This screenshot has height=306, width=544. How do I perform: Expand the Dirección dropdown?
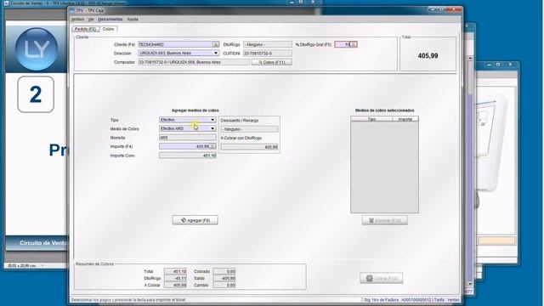(x=216, y=53)
